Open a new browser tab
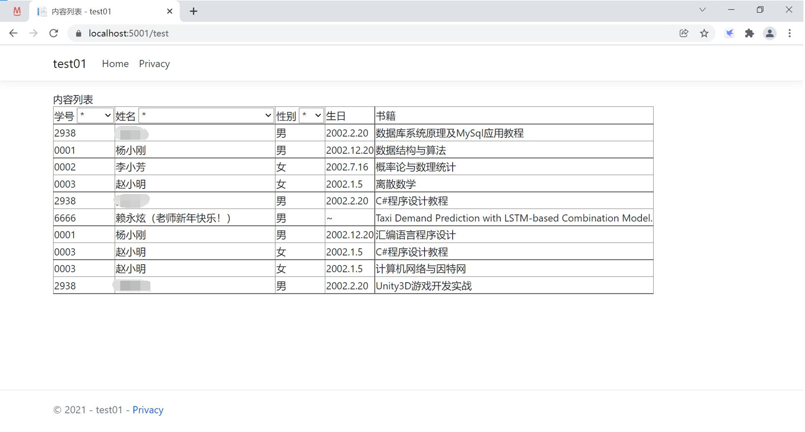Screen dimensions: 805x432 tap(193, 11)
